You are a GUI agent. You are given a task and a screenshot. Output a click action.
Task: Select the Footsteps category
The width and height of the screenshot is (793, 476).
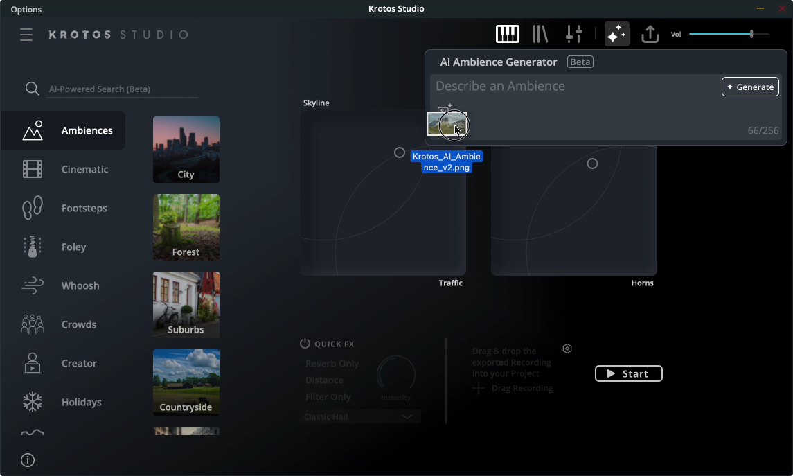point(84,208)
